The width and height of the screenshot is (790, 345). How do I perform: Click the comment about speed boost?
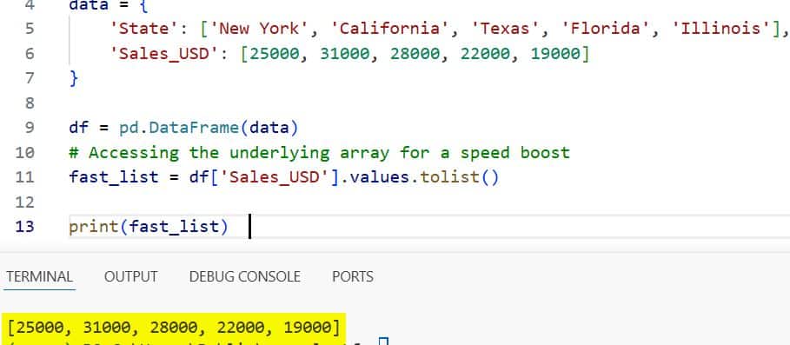(x=320, y=152)
